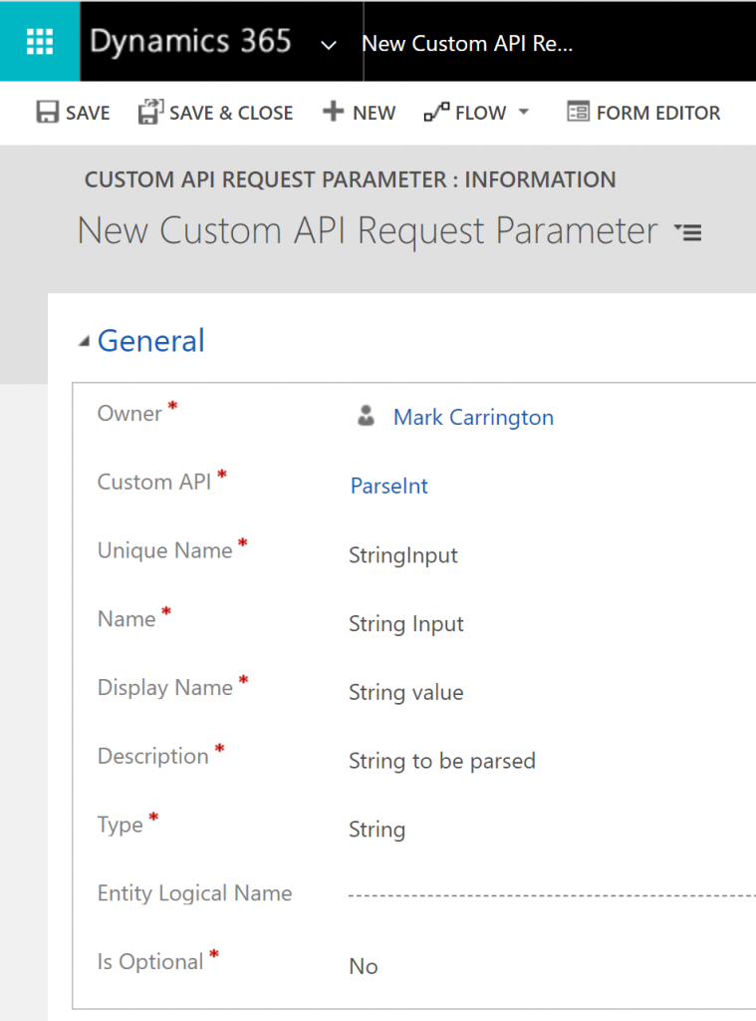Expand the Dynamics 365 navigation chevron
This screenshot has height=1021, width=756.
[x=328, y=45]
